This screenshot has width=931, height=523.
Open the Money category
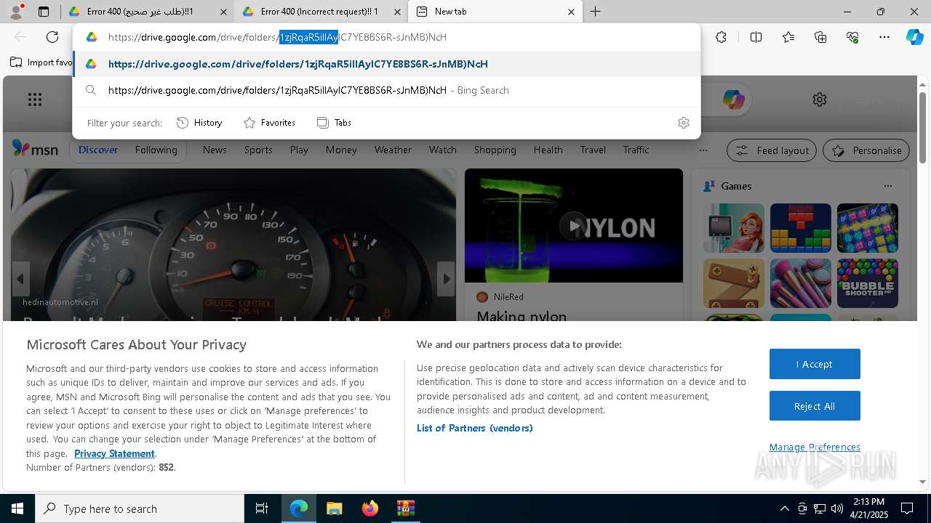pos(341,150)
